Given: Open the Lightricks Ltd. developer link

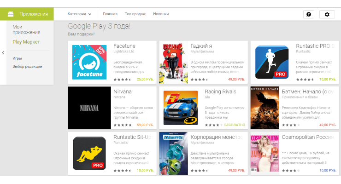Looking at the screenshot, I should (124, 52).
